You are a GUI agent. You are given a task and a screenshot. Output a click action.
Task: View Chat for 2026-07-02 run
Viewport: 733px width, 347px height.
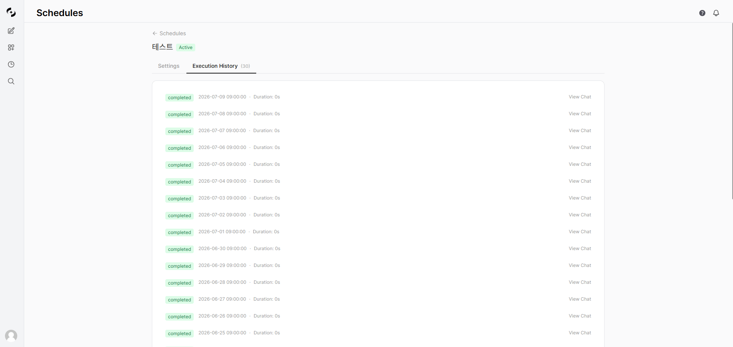click(x=580, y=215)
